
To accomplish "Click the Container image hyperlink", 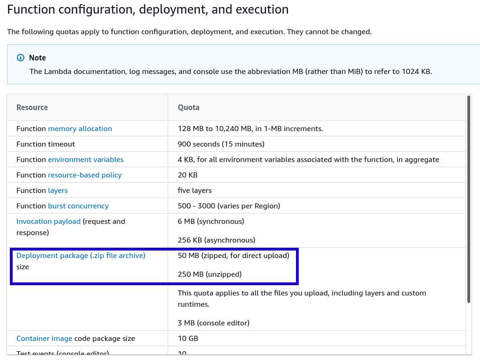I will pyautogui.click(x=44, y=338).
